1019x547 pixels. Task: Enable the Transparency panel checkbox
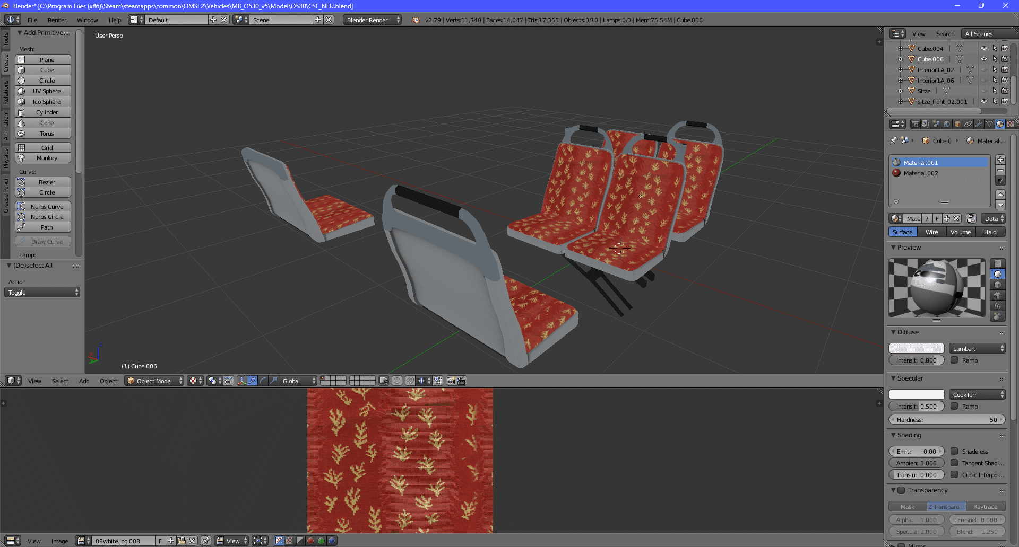coord(901,490)
